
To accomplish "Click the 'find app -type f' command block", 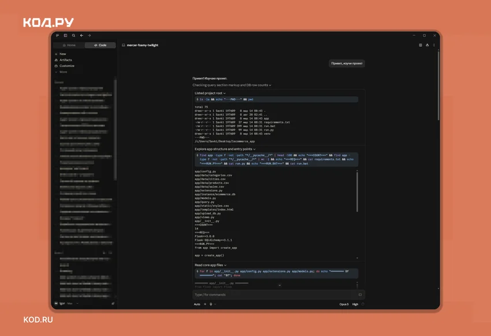I will pos(276,159).
